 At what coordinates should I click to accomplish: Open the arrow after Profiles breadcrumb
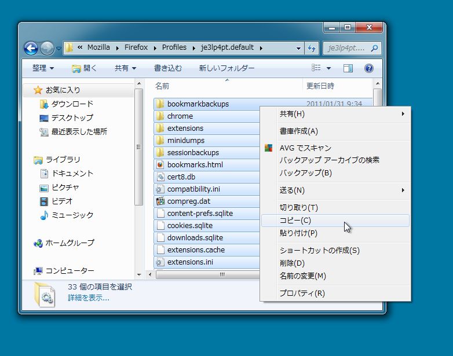(194, 48)
